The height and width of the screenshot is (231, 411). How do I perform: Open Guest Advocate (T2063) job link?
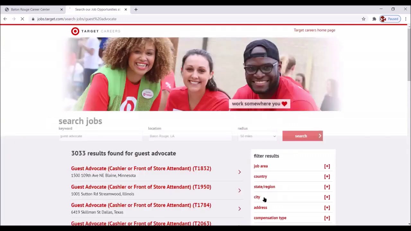141,223
